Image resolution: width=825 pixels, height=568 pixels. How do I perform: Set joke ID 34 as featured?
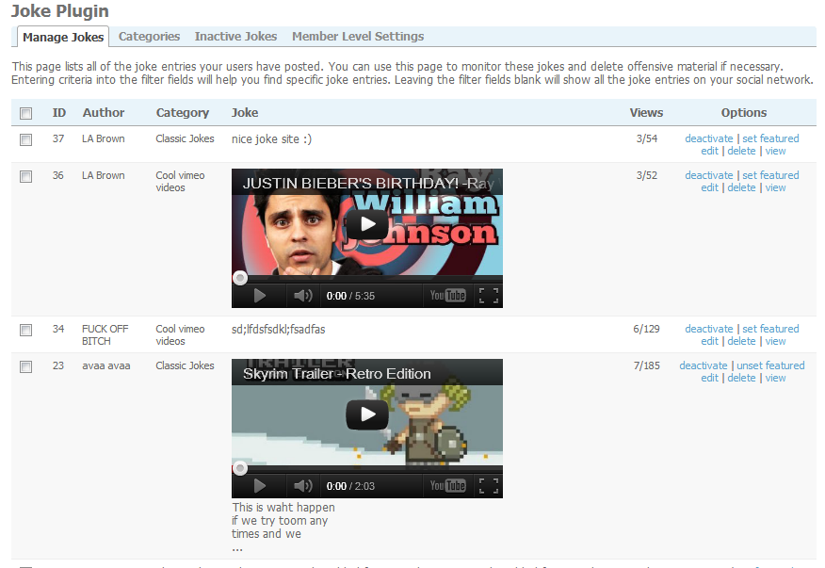point(770,329)
